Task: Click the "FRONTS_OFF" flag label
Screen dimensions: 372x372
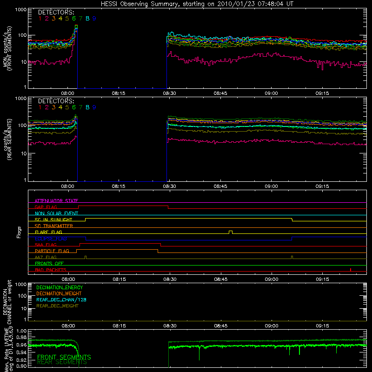Action: pyautogui.click(x=49, y=263)
